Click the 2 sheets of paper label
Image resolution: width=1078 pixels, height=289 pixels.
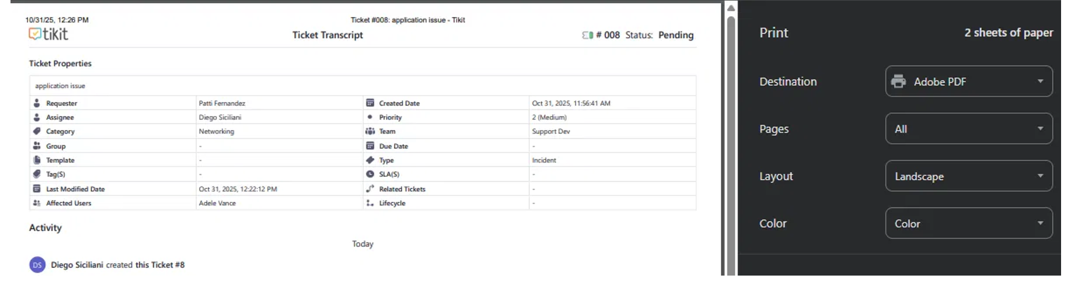1009,33
